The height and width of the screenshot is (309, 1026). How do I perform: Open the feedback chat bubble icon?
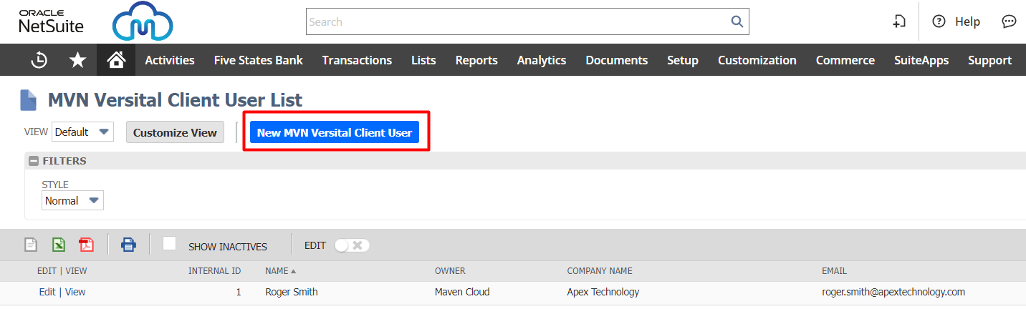pyautogui.click(x=1009, y=22)
